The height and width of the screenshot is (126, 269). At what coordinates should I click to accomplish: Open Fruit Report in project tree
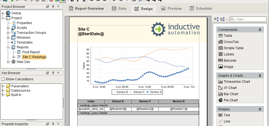pos(31,52)
